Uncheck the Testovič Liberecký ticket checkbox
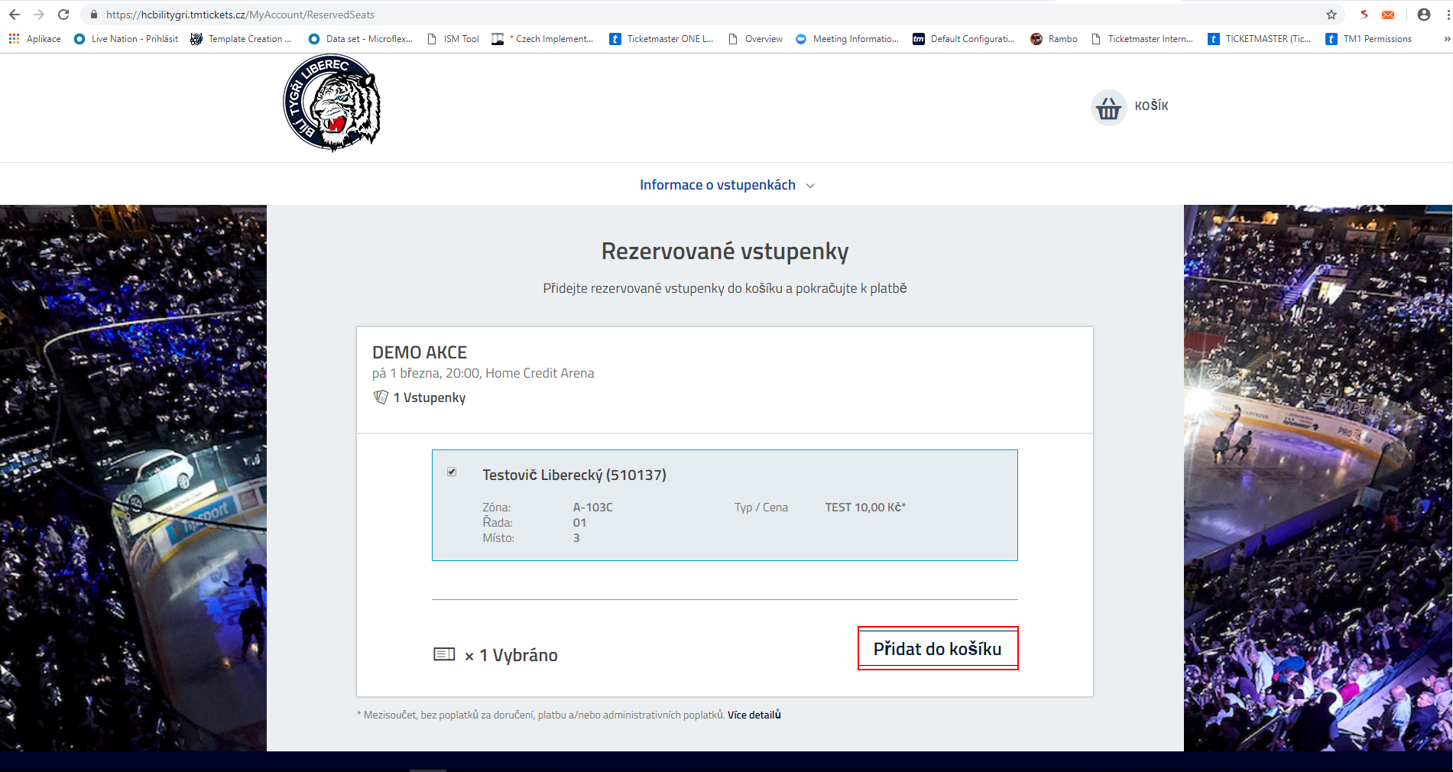Image resolution: width=1453 pixels, height=772 pixels. [x=452, y=472]
